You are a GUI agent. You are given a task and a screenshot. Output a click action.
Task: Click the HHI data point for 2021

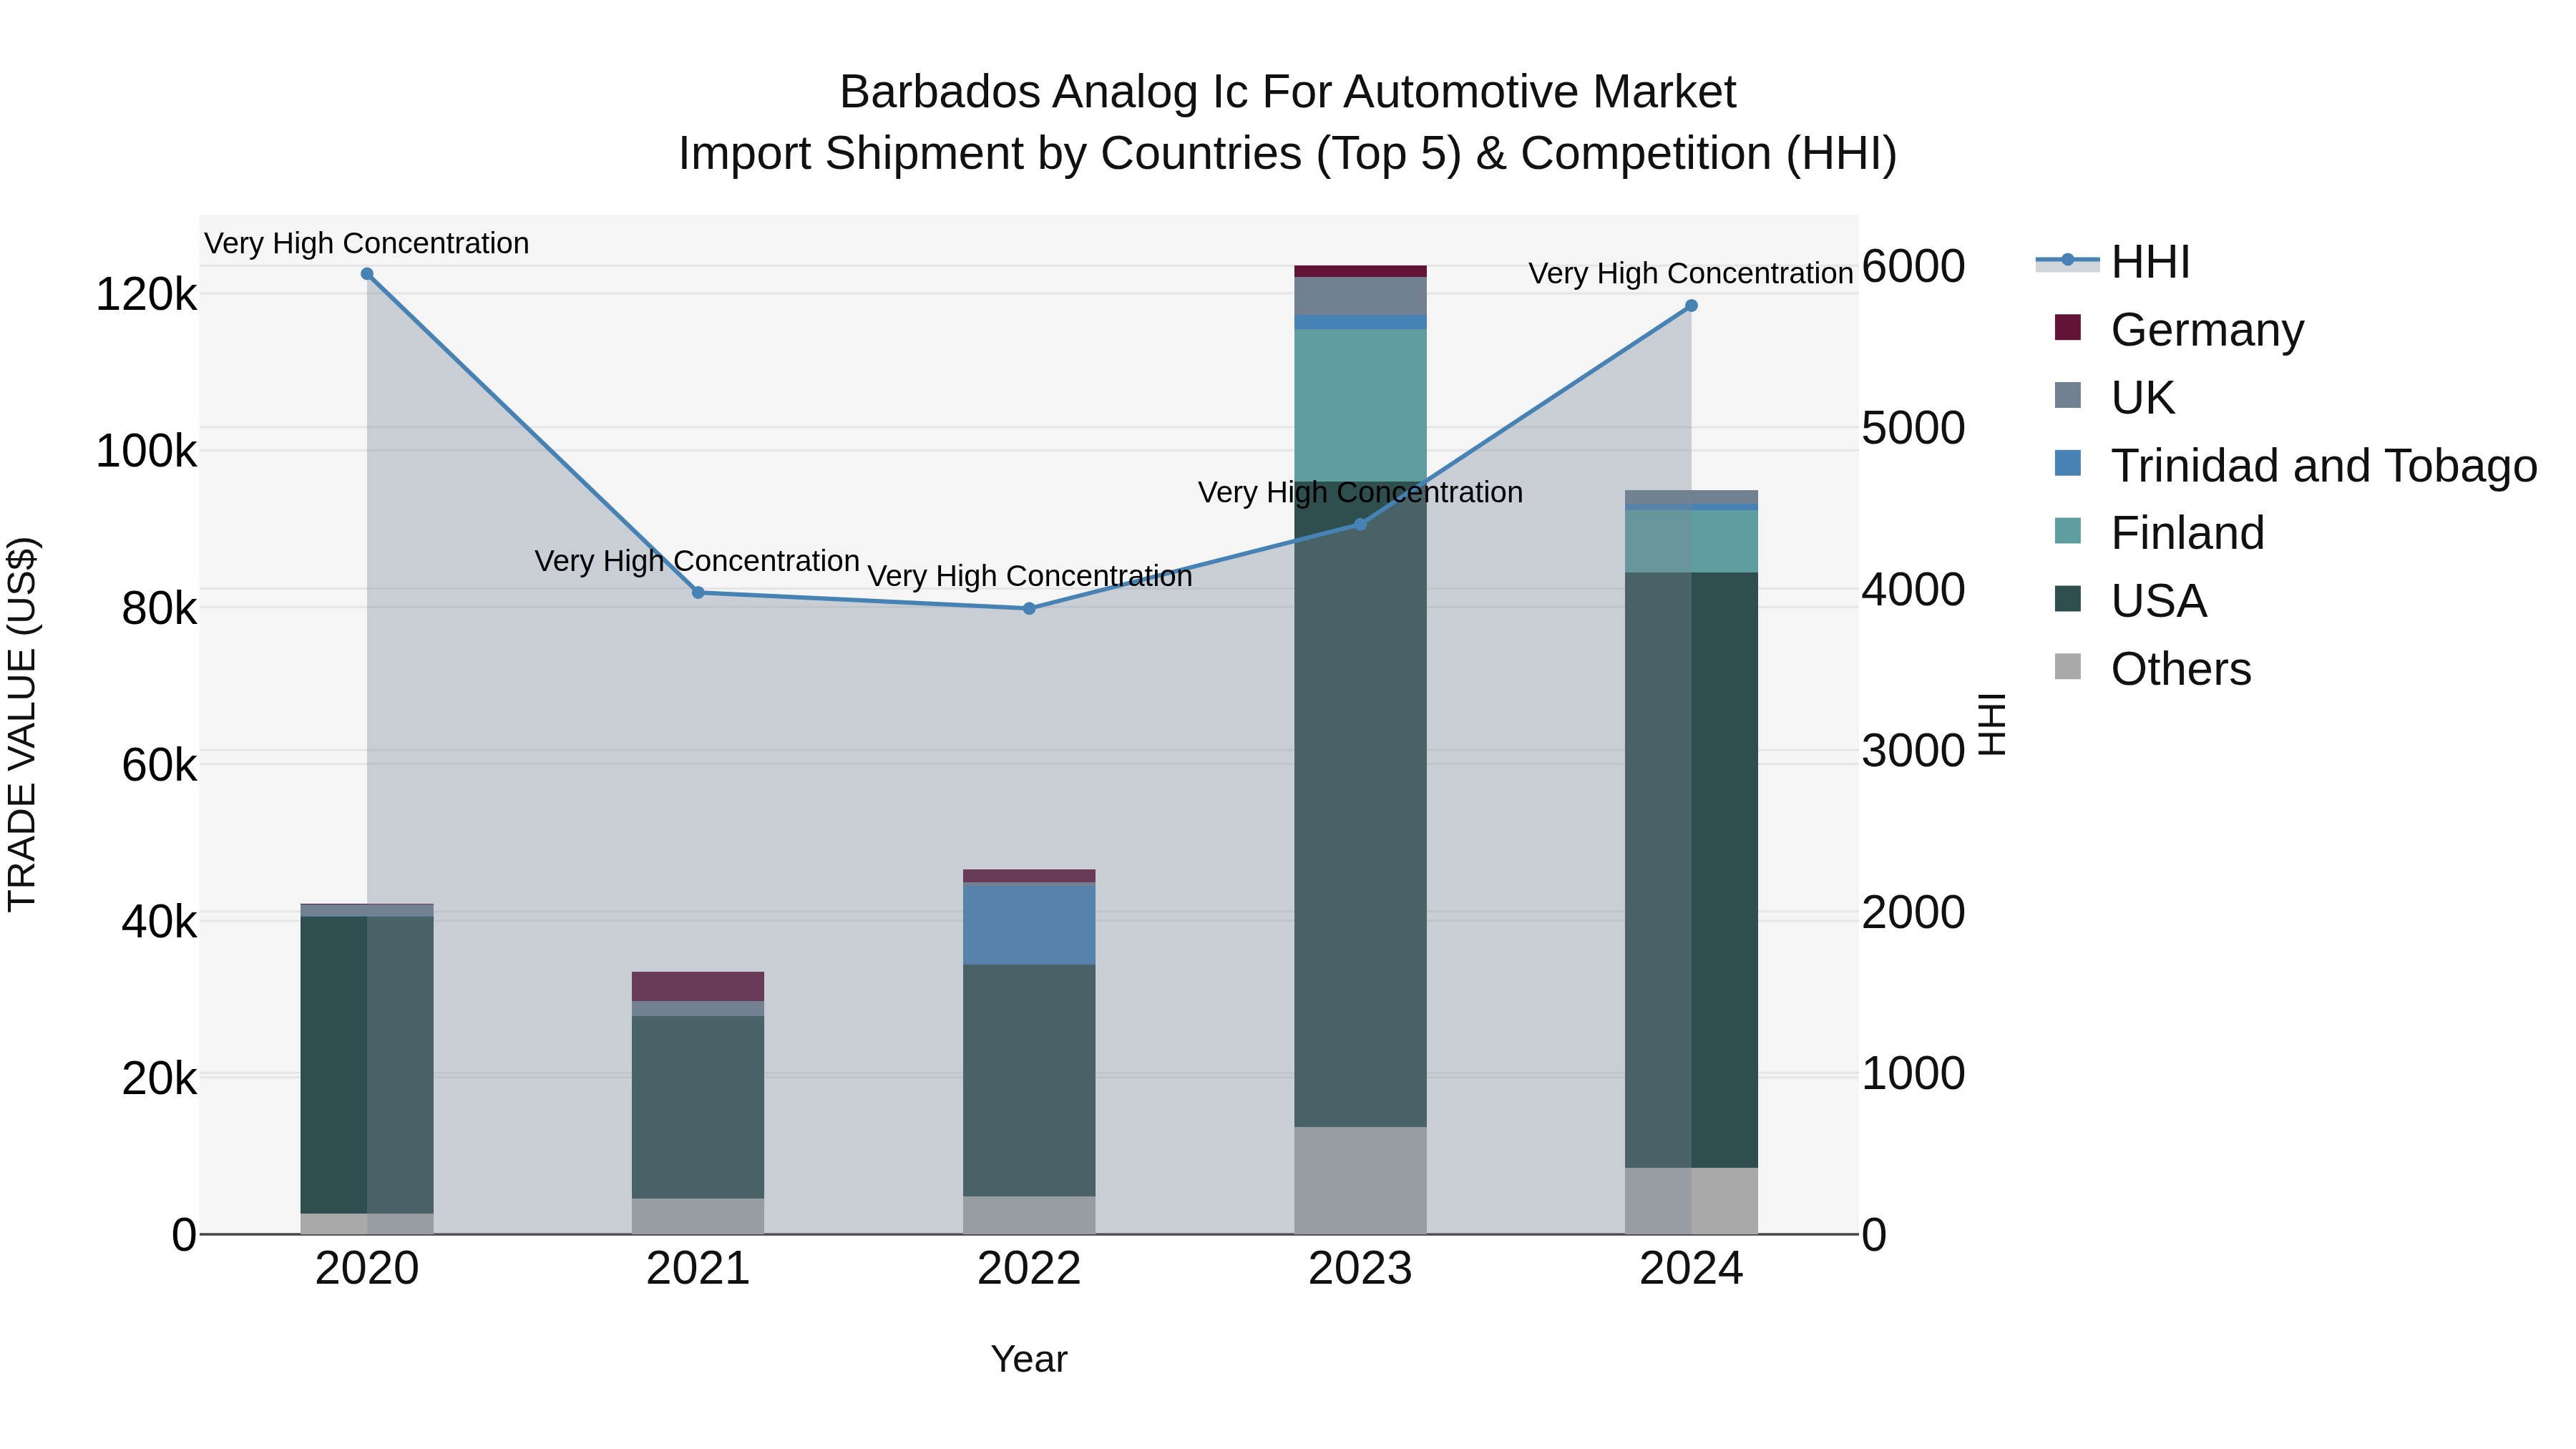[698, 592]
